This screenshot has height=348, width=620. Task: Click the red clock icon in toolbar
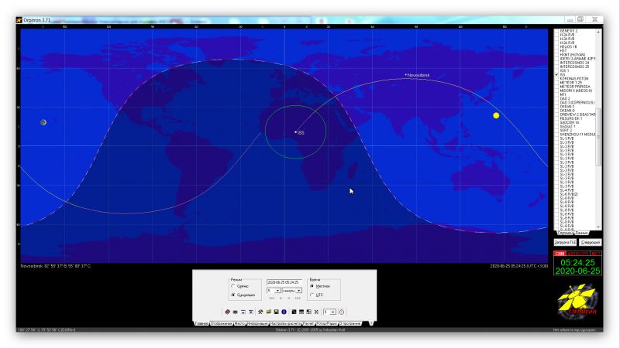click(341, 312)
